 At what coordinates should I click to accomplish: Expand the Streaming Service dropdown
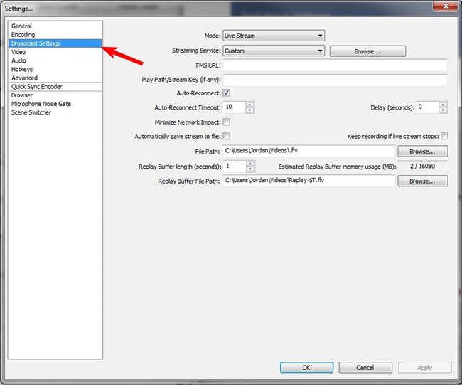tap(274, 51)
